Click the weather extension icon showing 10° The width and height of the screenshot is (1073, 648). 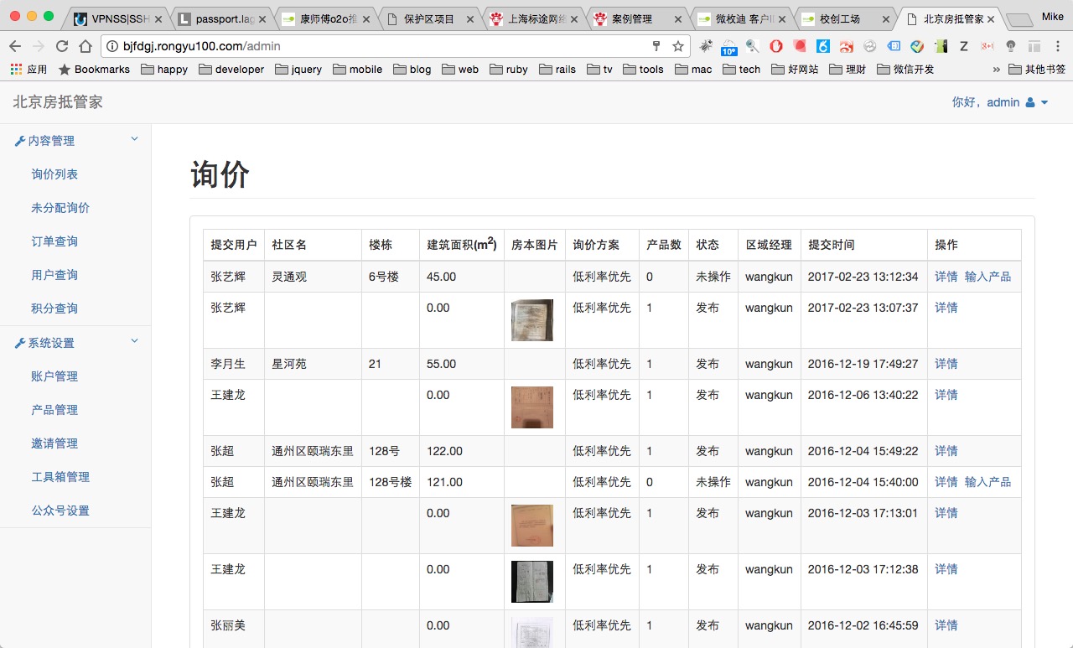click(x=728, y=47)
